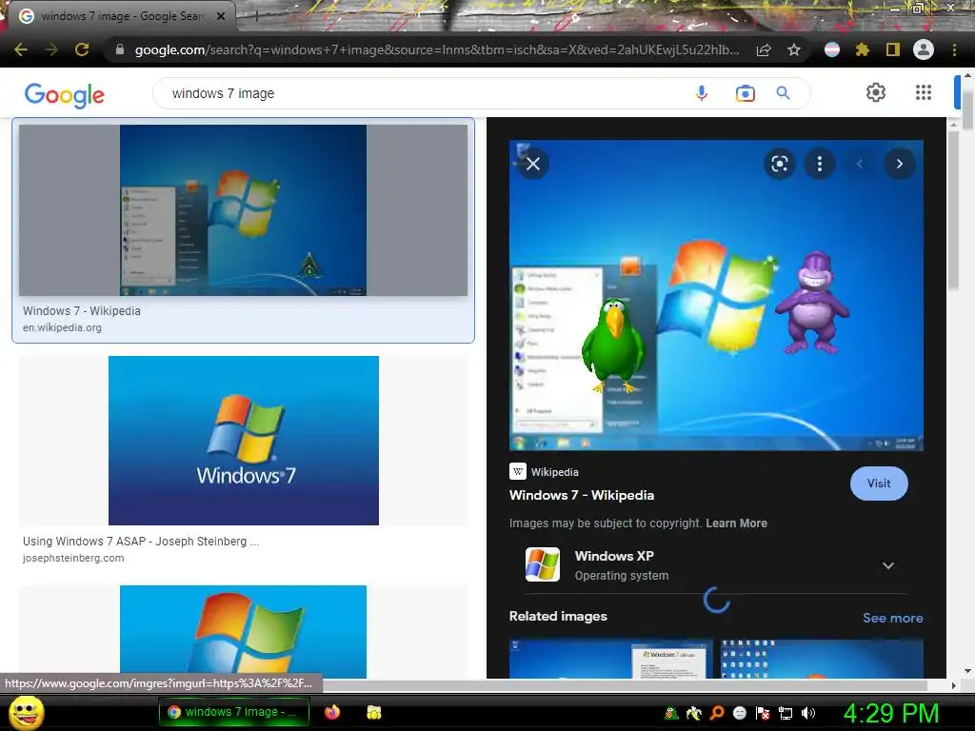Click the 4:29 PM clock
This screenshot has height=731, width=975.
890,713
